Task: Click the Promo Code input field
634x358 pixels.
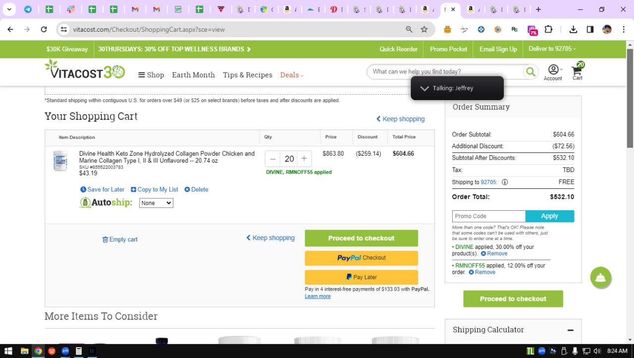Action: click(x=488, y=216)
